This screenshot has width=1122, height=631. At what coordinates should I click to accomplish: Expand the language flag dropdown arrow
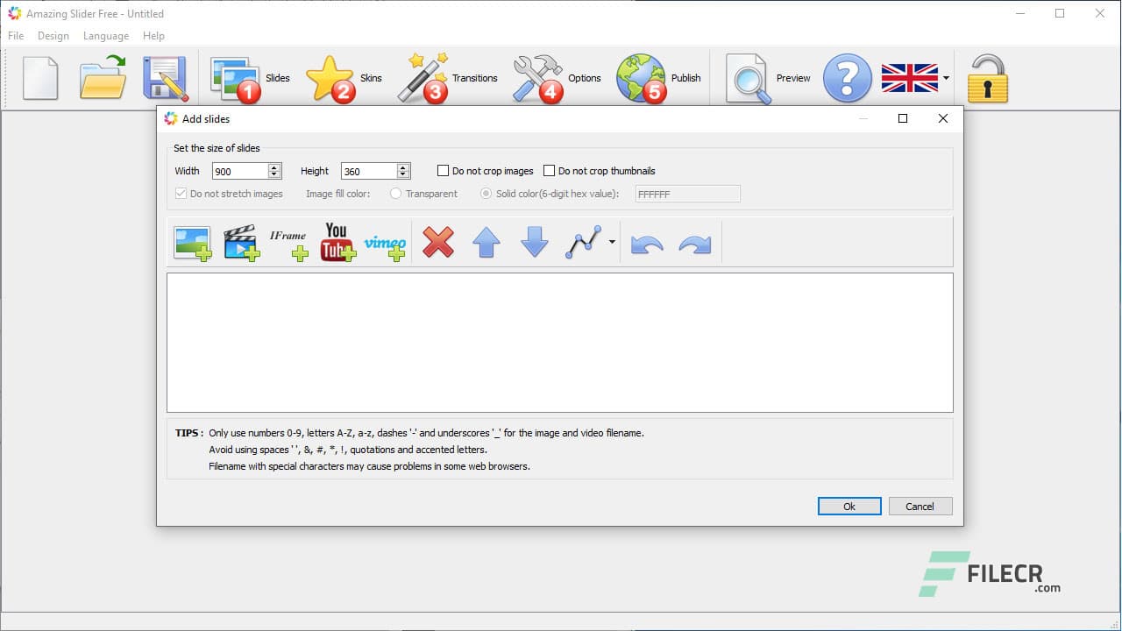[946, 79]
